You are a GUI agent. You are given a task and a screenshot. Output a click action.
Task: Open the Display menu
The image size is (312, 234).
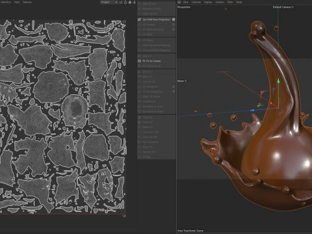point(208,2)
